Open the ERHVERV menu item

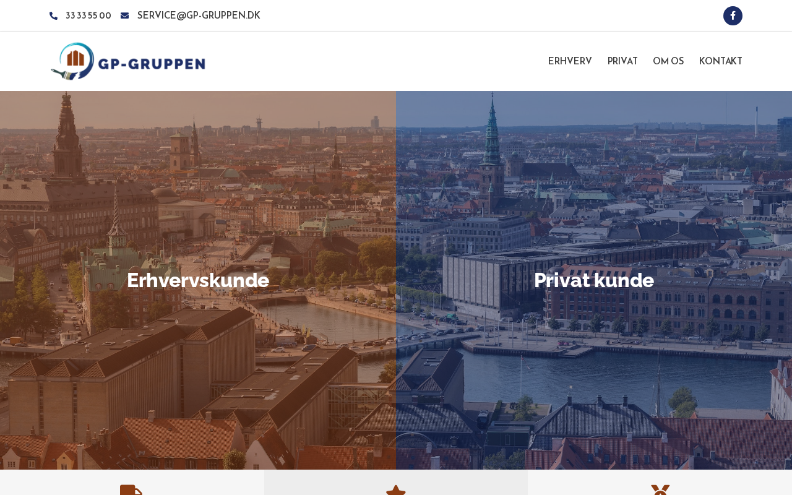coord(570,61)
